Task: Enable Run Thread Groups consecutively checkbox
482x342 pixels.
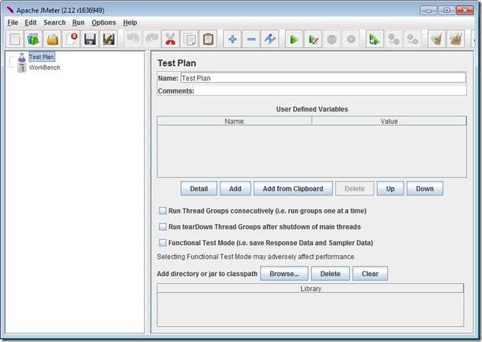Action: (162, 211)
